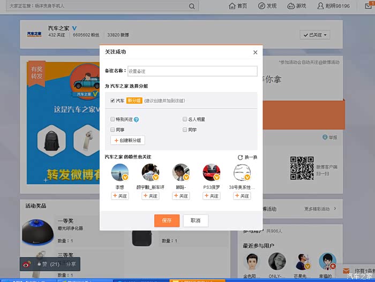Screen dimensions: 375x282
Task: Open the 首页 home icon
Action: pos(232,6)
